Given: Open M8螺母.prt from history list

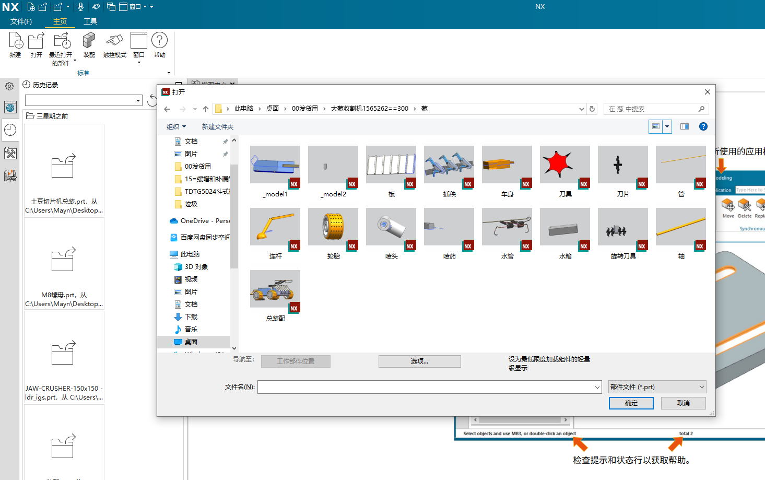Looking at the screenshot, I should coord(64,264).
